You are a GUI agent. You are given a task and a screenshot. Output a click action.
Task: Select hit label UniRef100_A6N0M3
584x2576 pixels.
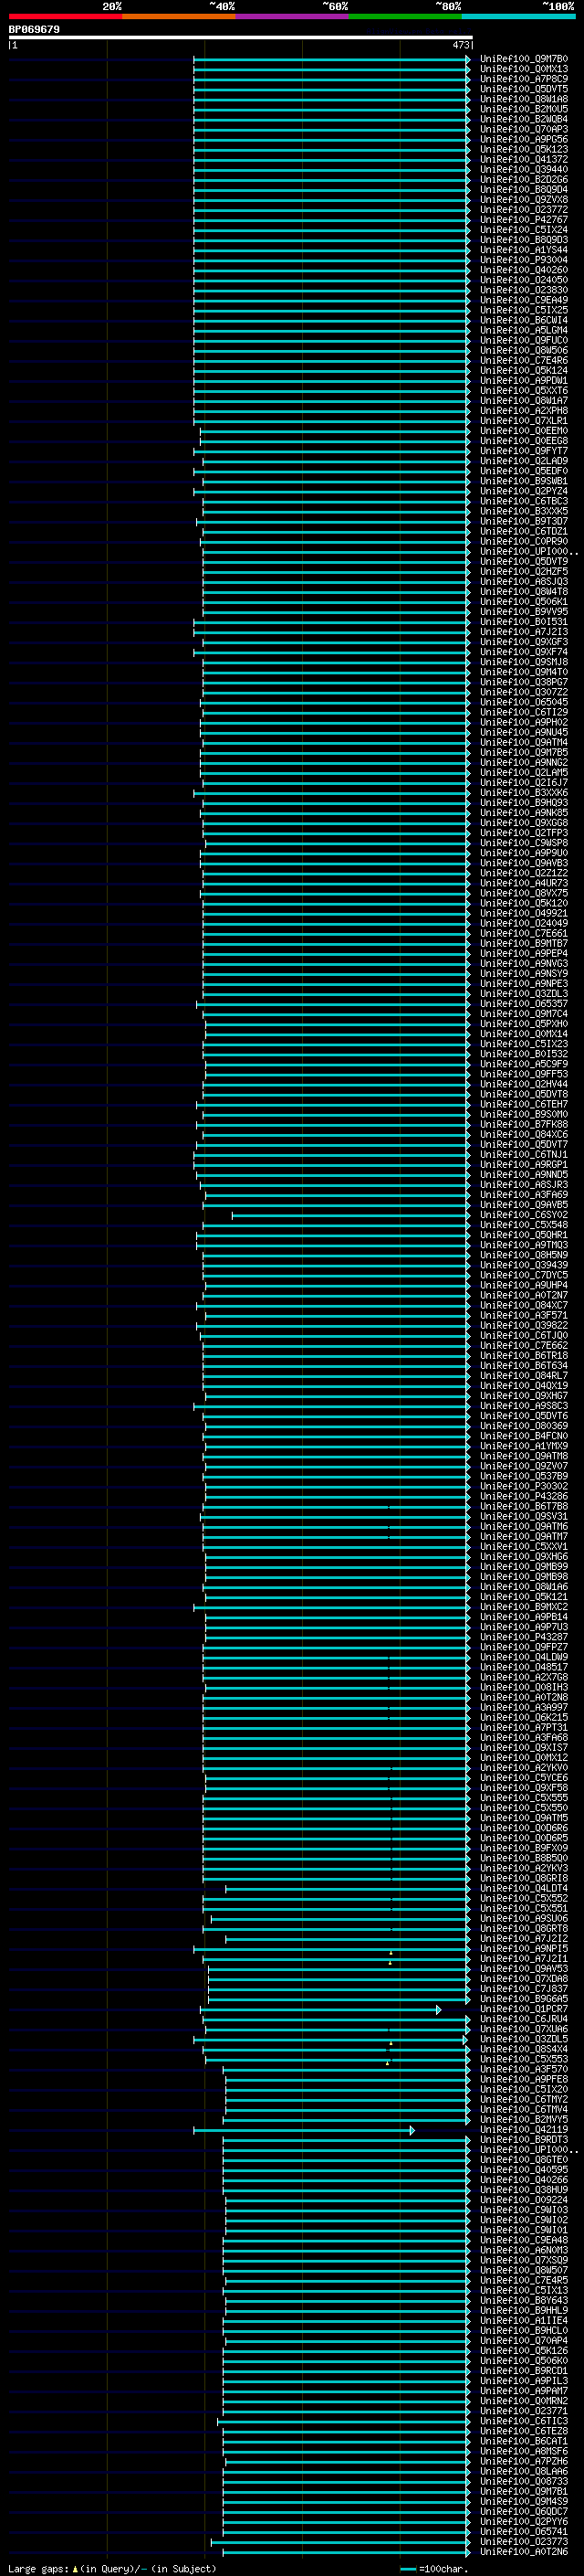(524, 2250)
